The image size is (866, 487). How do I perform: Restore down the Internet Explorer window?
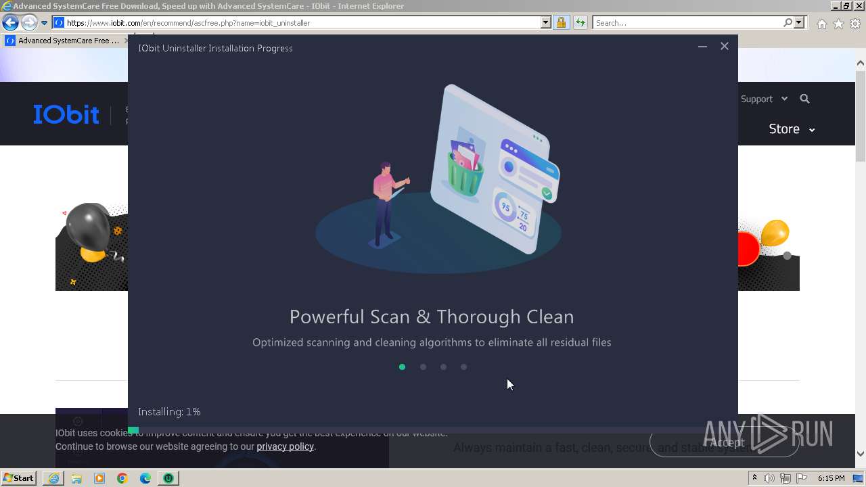tap(846, 6)
